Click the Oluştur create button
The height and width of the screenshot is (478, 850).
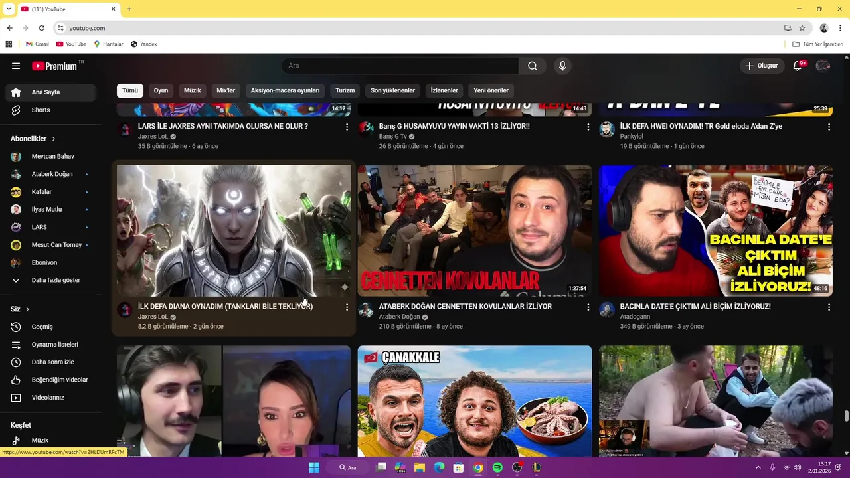(761, 66)
